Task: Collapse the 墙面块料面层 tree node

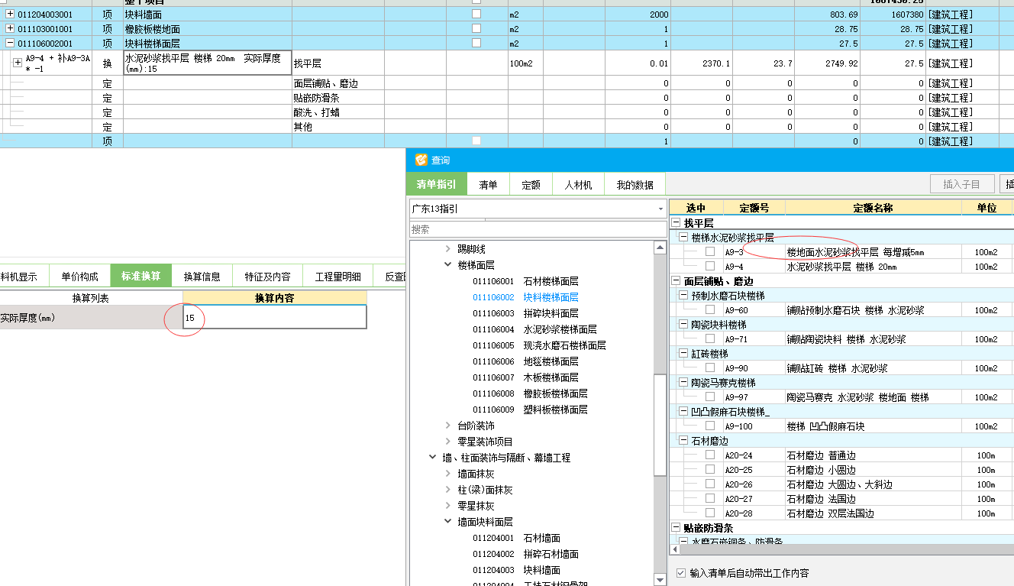Action: (448, 522)
